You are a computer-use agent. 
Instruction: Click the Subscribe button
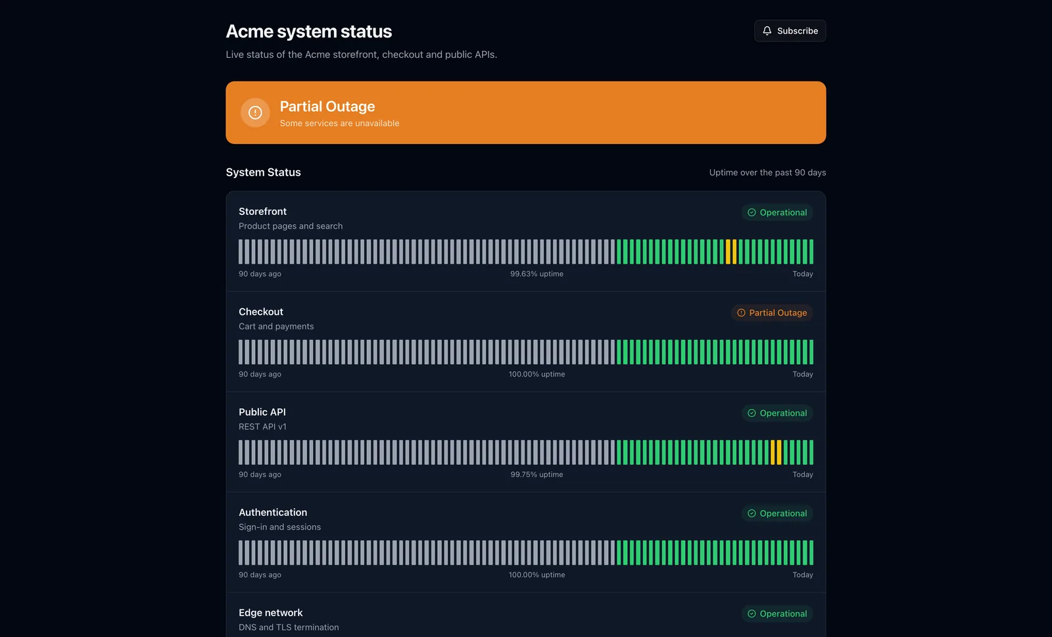pos(790,31)
